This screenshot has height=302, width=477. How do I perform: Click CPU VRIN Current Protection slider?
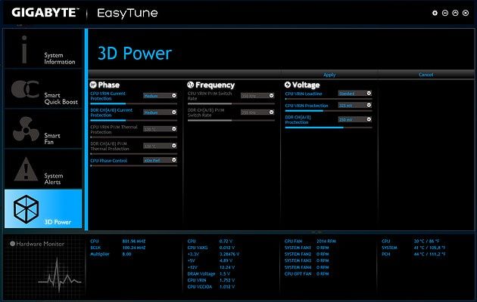pos(134,103)
